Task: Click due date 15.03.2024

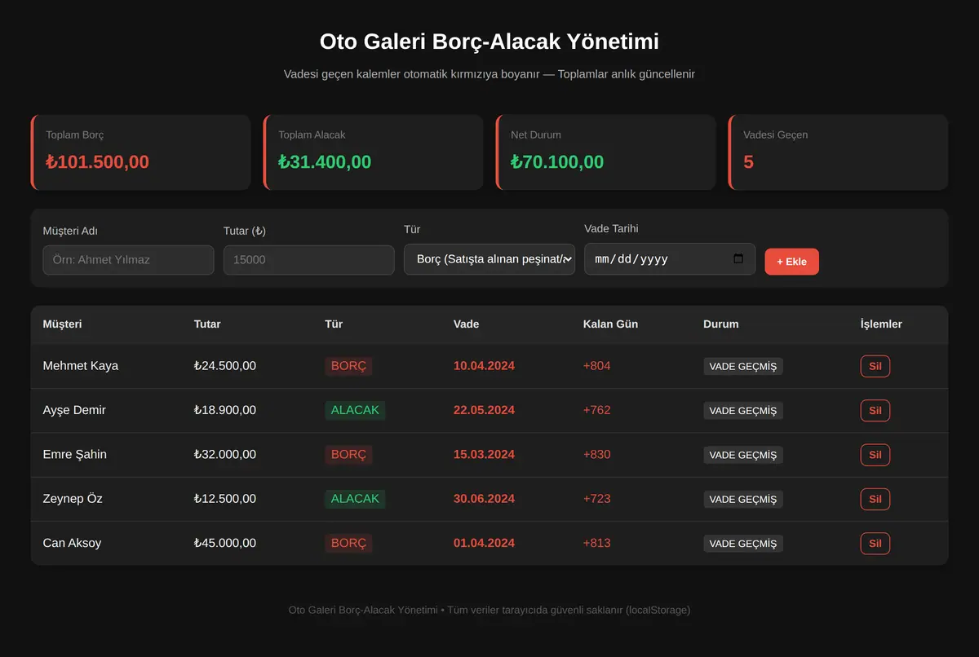Action: click(484, 454)
